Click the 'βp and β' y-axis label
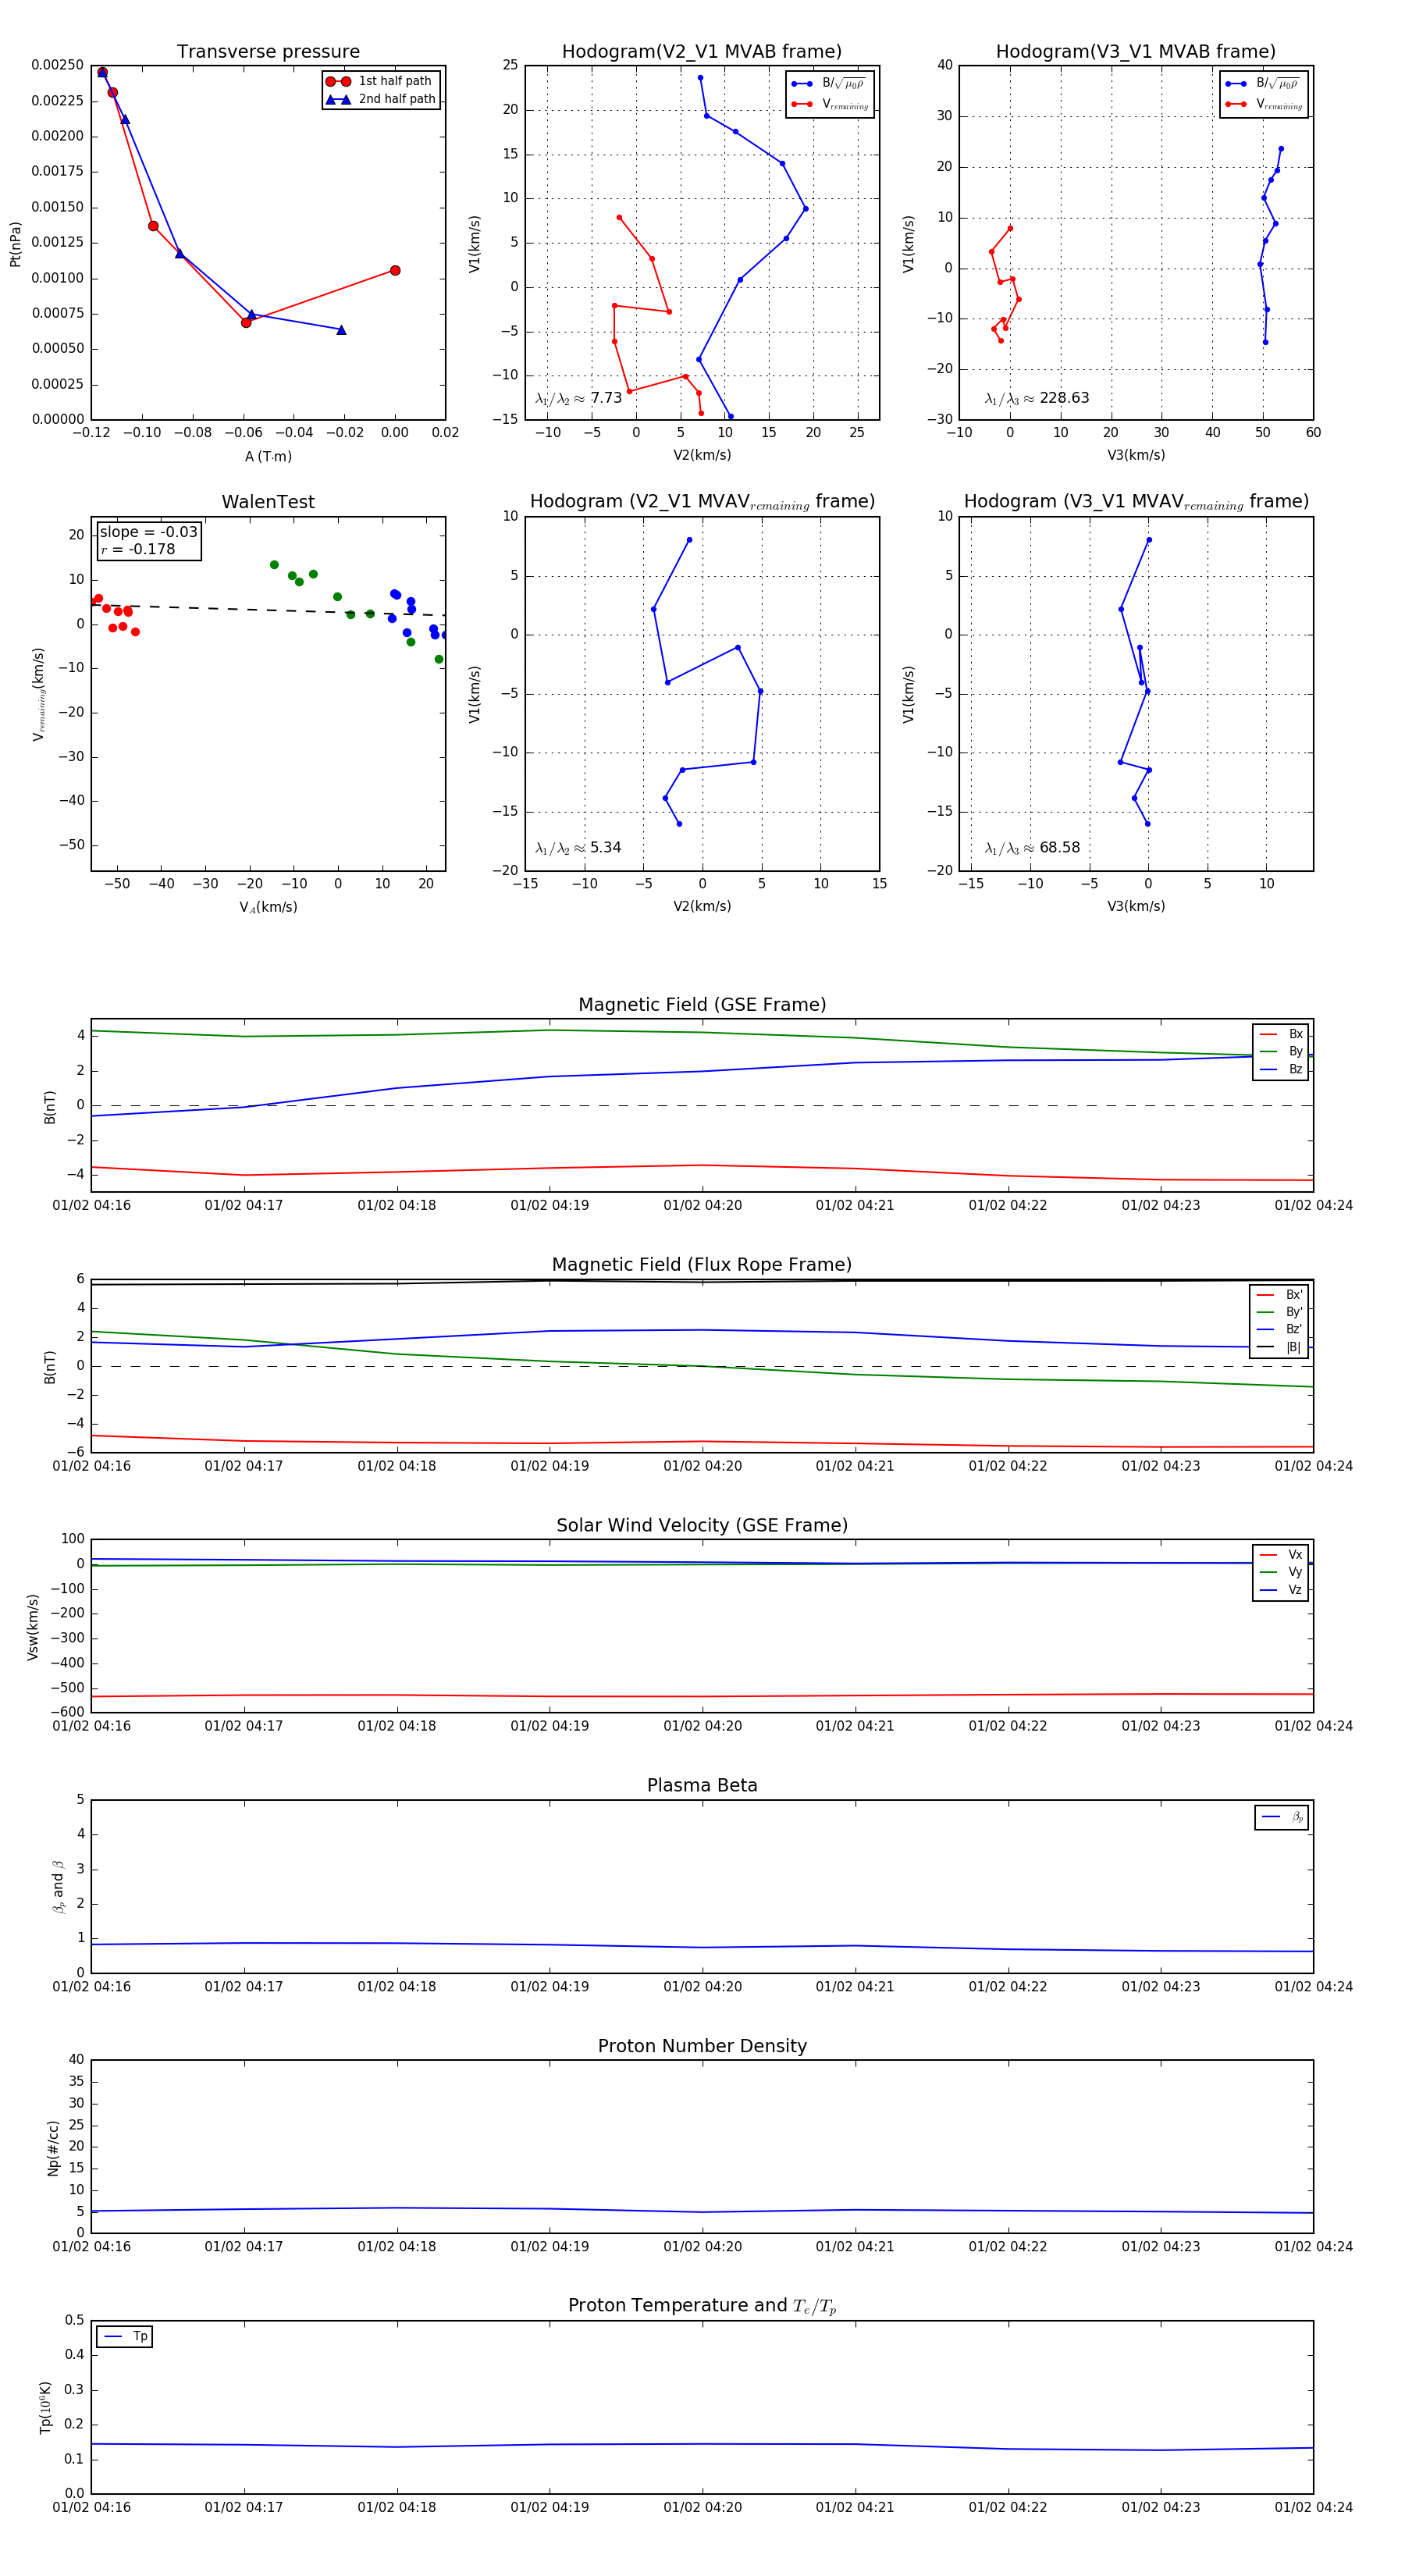Viewport: 1405px width, 2576px height. (x=58, y=1887)
